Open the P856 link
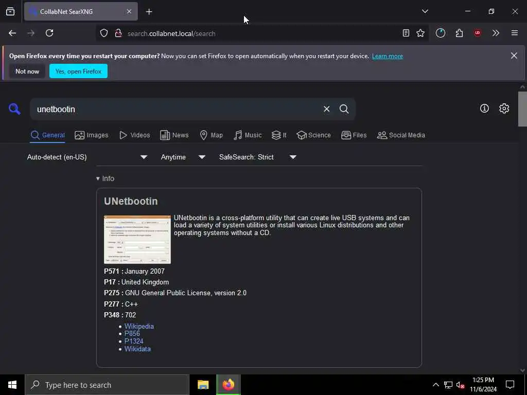Image resolution: width=527 pixels, height=395 pixels. coord(132,333)
